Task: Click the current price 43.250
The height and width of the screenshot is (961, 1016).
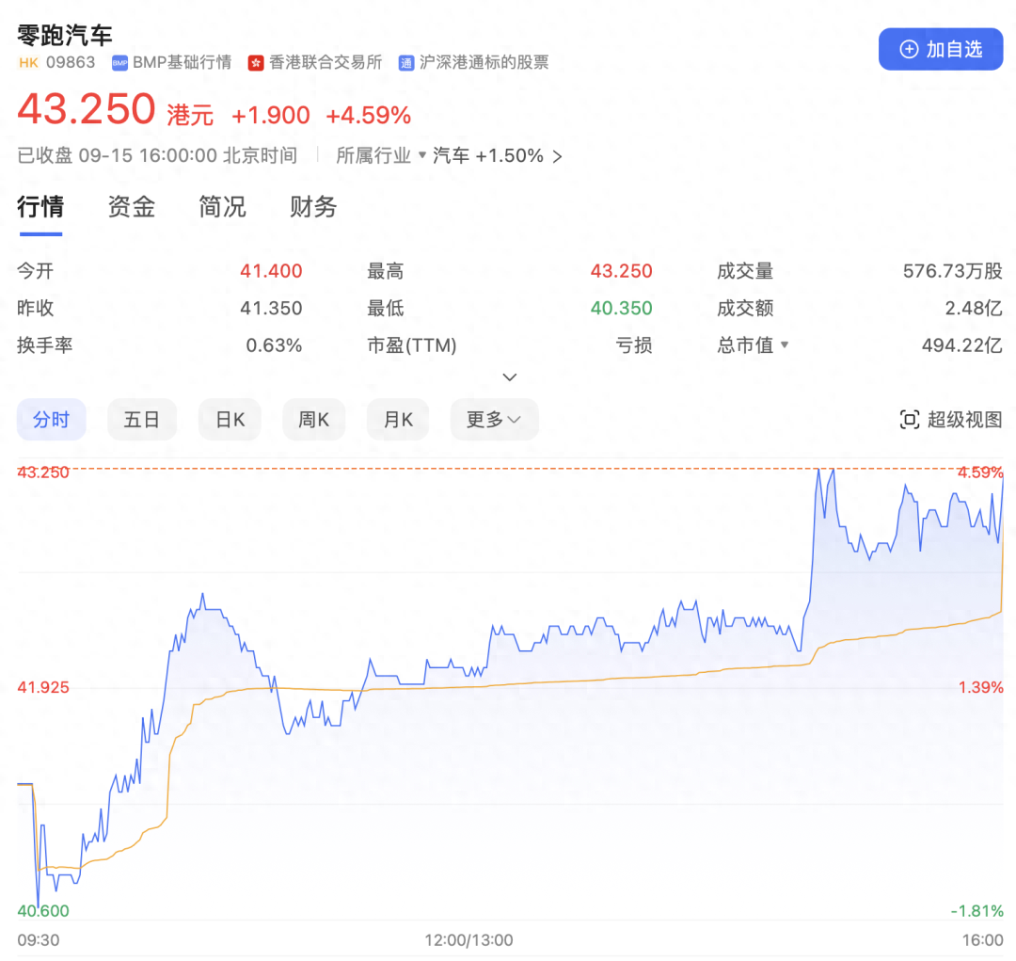Action: pos(87,109)
